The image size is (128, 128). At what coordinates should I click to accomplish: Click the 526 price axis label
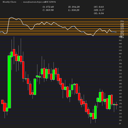pos(120,70)
